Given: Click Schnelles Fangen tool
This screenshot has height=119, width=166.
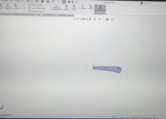Looking at the screenshot, I should pos(74,8).
